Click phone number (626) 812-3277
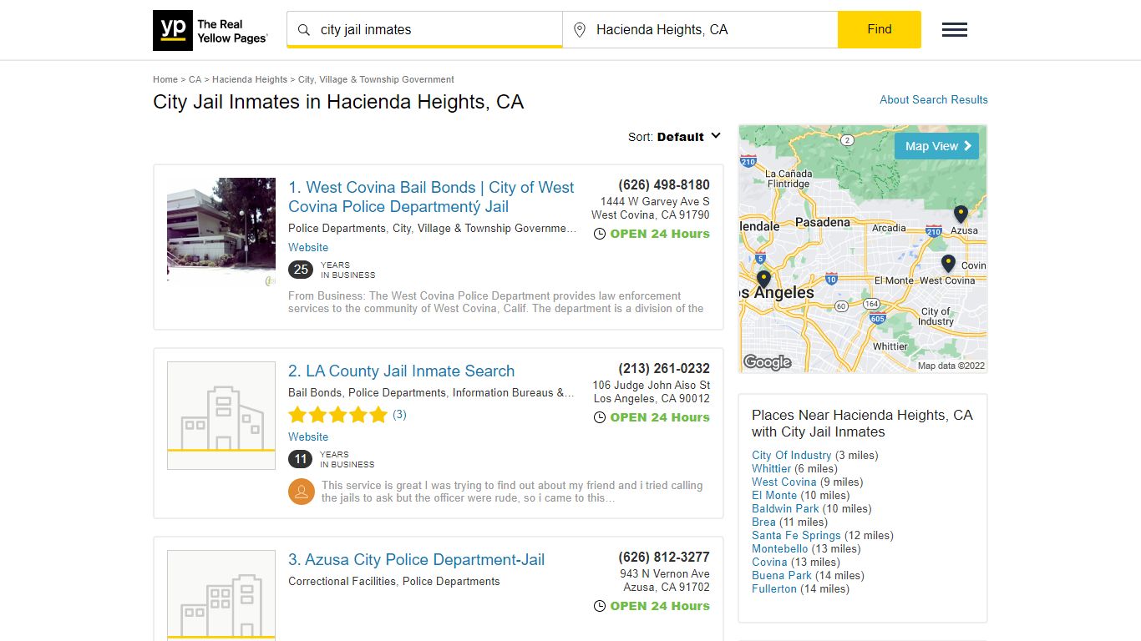This screenshot has height=641, width=1141. point(664,557)
